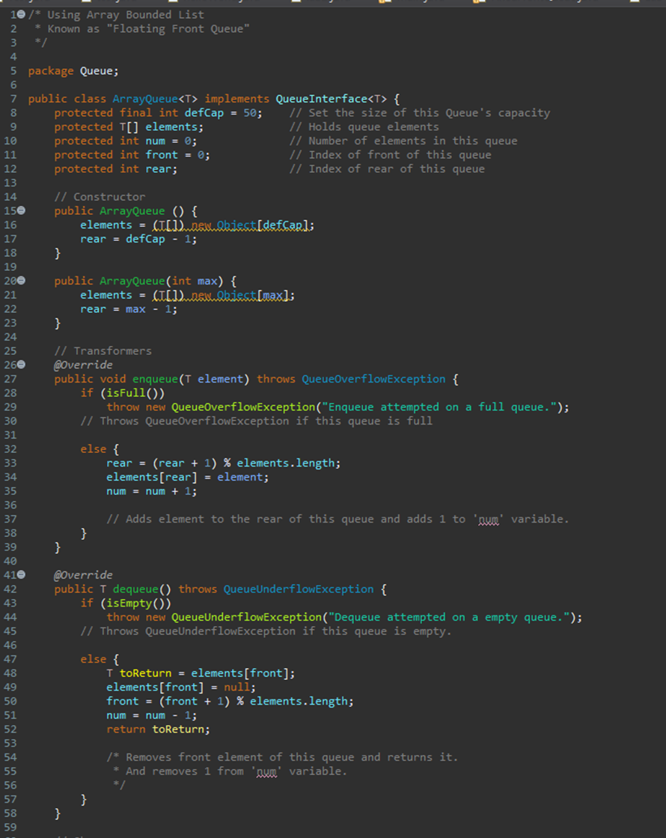Image resolution: width=666 pixels, height=838 pixels.
Task: Select the toReturn variable on line 48
Action: point(145,672)
